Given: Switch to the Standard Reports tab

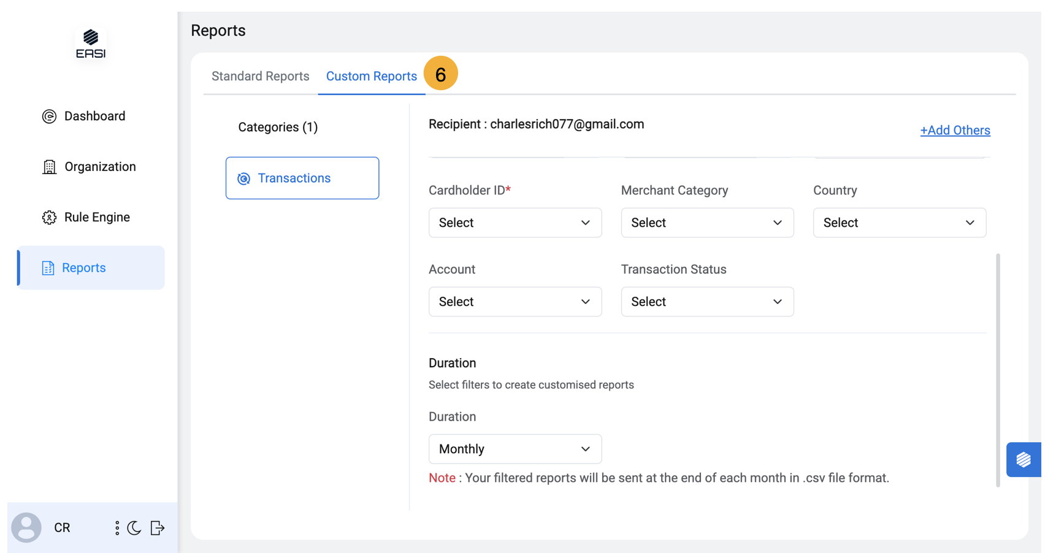Looking at the screenshot, I should (260, 76).
